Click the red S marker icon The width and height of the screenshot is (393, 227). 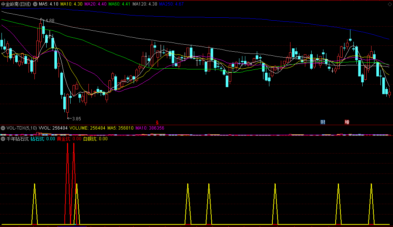[x=157, y=122]
